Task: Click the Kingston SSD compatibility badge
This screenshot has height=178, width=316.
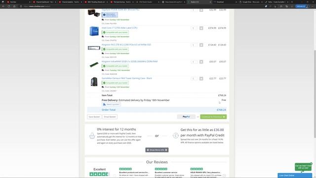Action: click(115, 49)
